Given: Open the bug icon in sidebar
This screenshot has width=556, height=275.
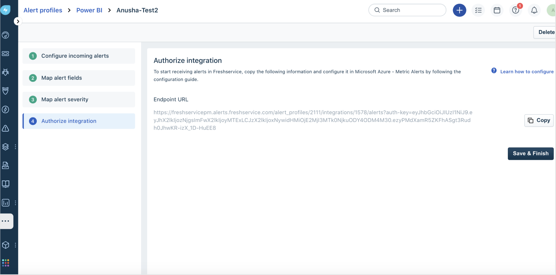Looking at the screenshot, I should (x=6, y=72).
